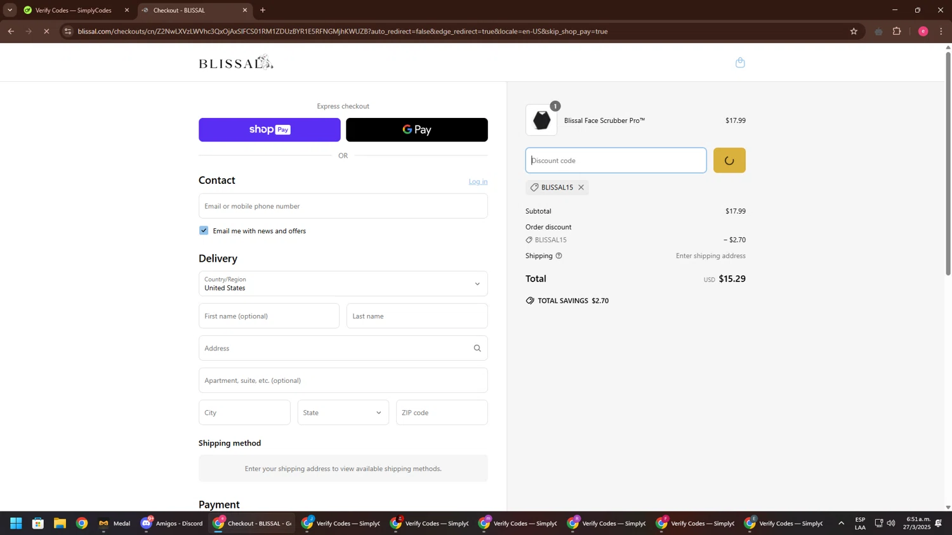Click the Apartment, suite, etc. field

[x=343, y=380]
